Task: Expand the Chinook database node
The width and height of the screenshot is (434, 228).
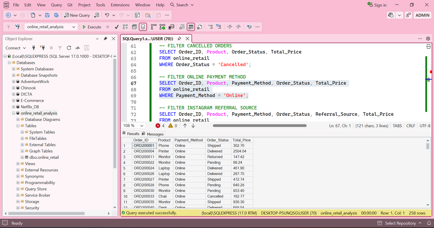Action: [13, 88]
